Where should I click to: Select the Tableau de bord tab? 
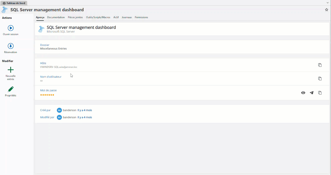point(14,3)
